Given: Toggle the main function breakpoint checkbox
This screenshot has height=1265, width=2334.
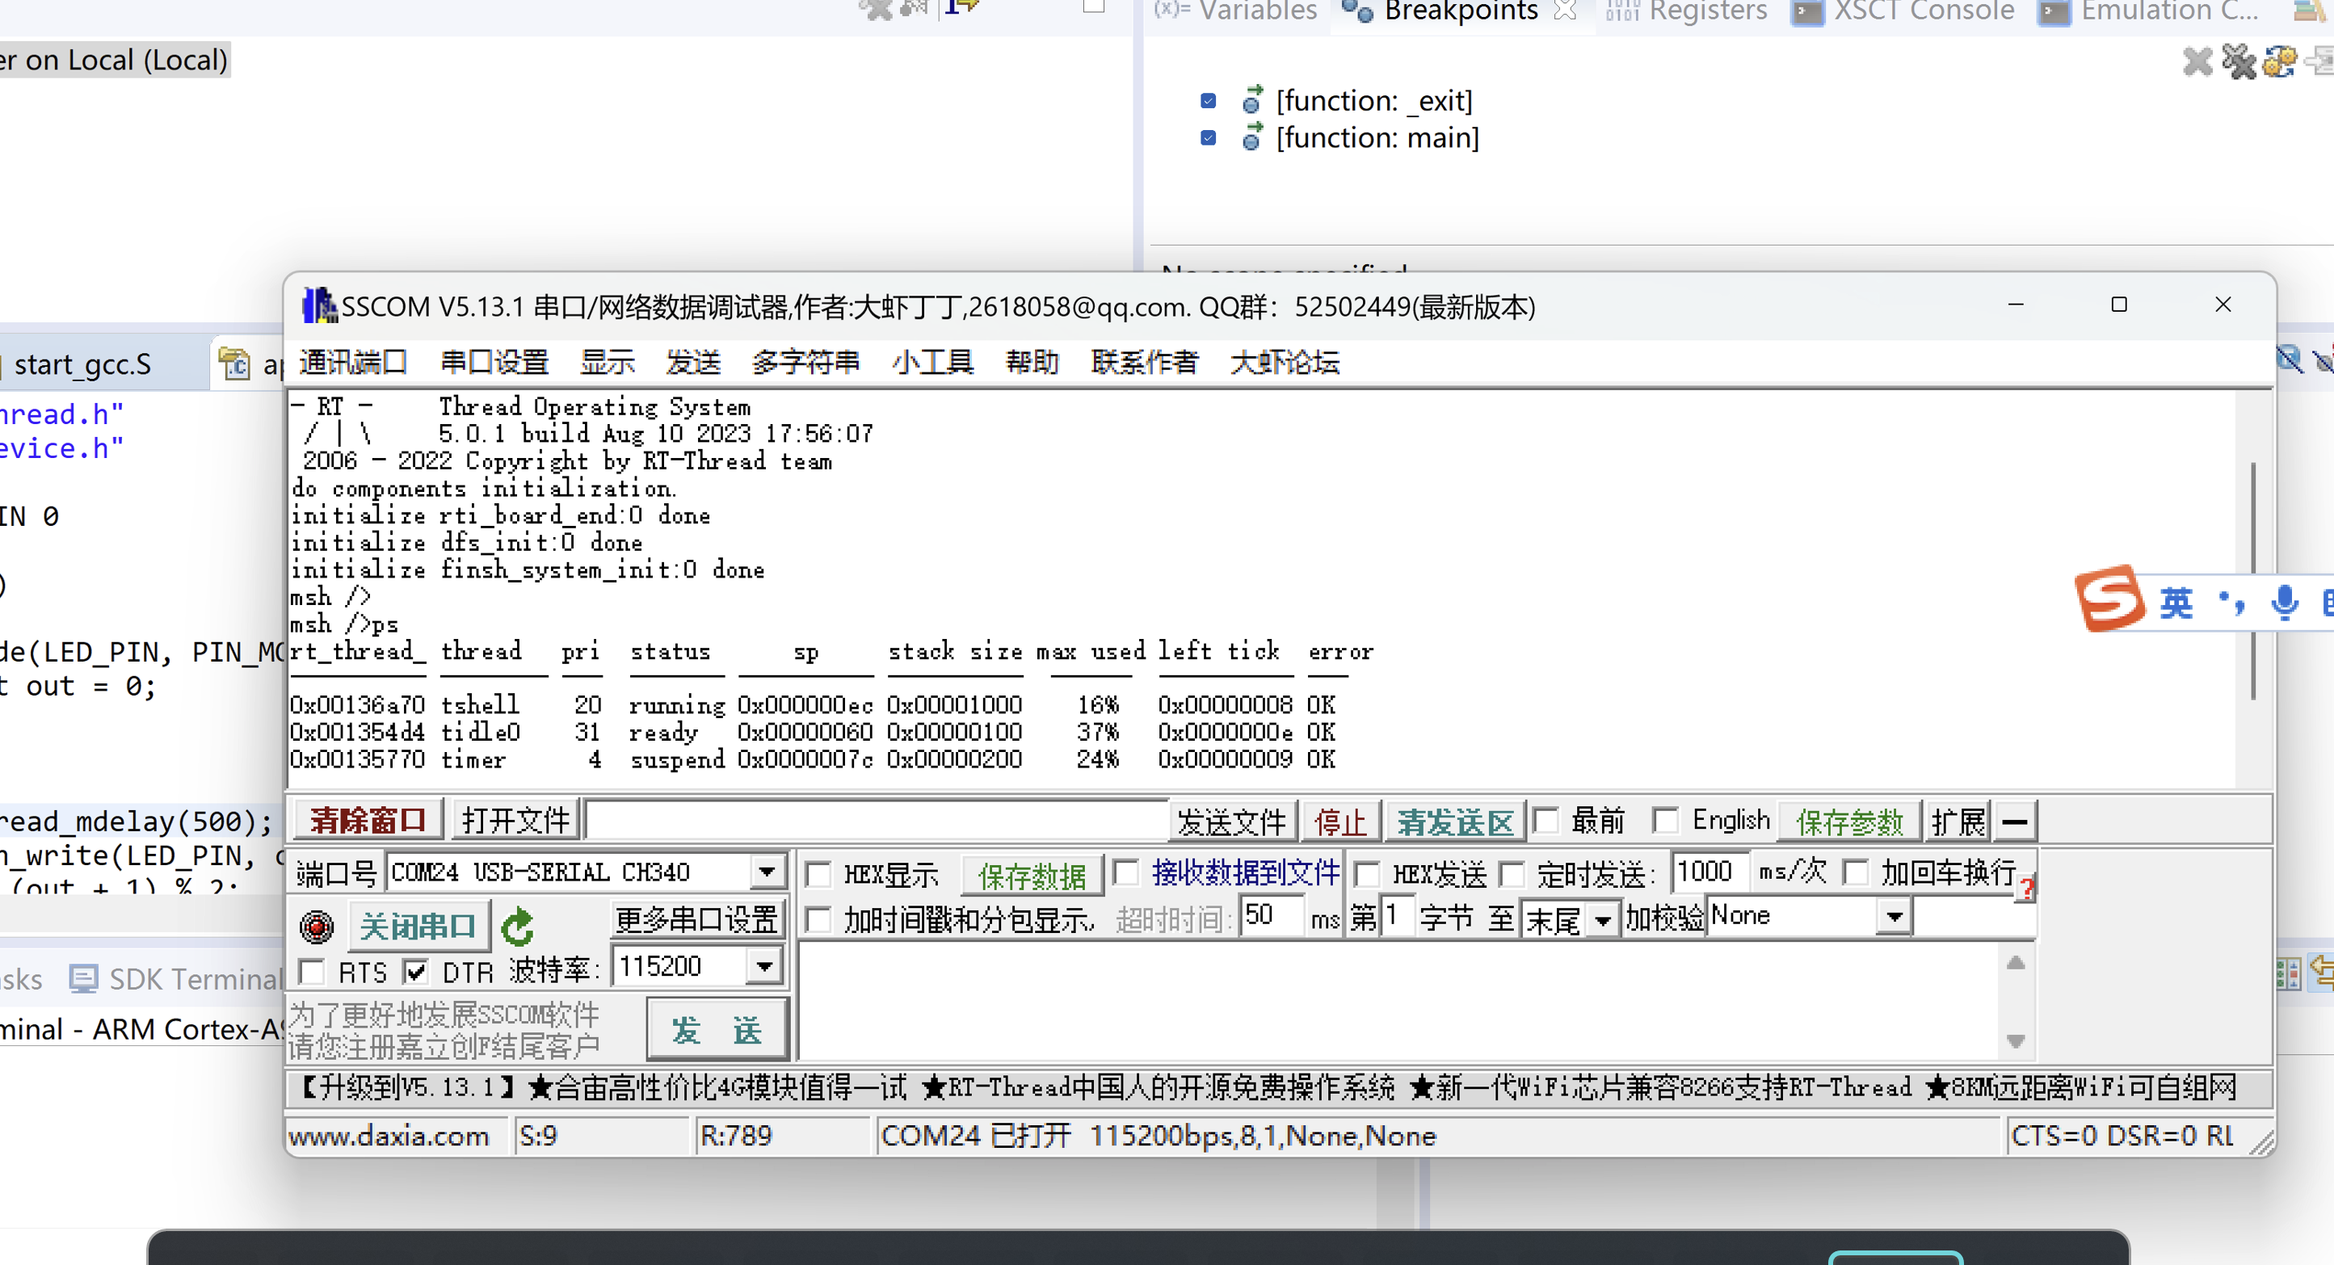Looking at the screenshot, I should pos(1208,138).
